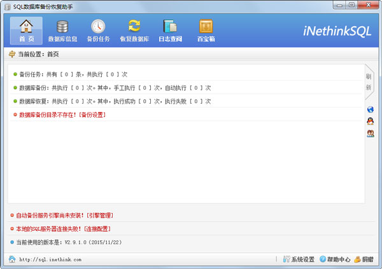Open the 备份任务 clock icon
Image resolution: width=382 pixels, height=269 pixels.
tap(98, 31)
